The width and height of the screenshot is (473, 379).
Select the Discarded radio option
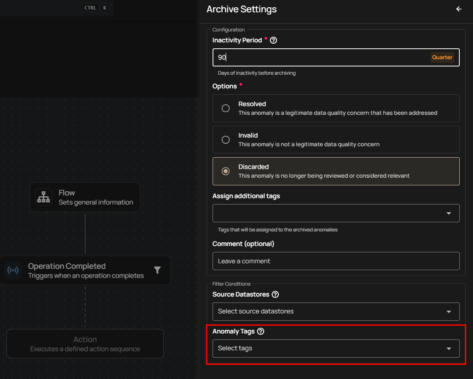(x=225, y=171)
